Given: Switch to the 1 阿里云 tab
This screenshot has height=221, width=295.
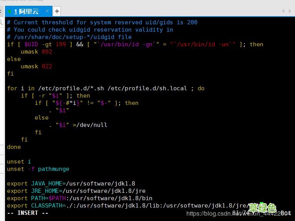Looking at the screenshot, I should pyautogui.click(x=26, y=12).
